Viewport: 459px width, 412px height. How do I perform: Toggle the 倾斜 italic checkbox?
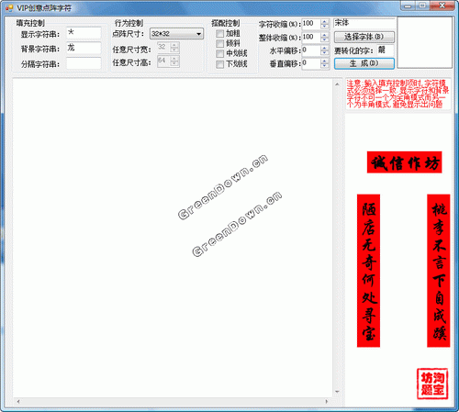click(x=219, y=43)
